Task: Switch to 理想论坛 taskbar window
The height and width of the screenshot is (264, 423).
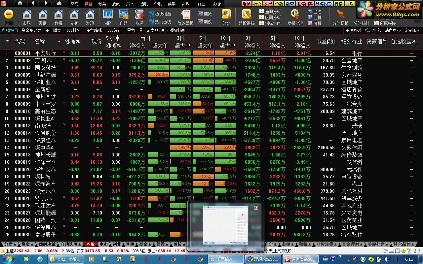Action: [263, 259]
